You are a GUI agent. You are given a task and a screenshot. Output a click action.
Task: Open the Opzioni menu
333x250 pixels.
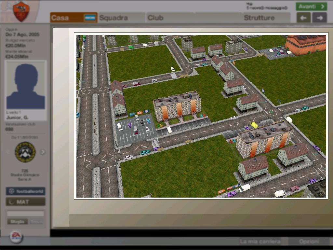[309, 242]
